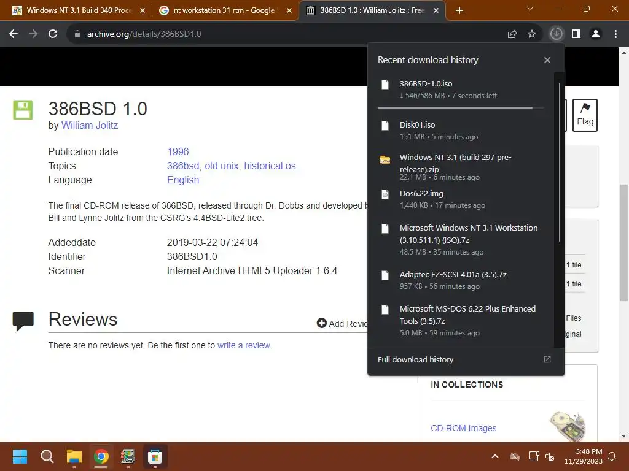Click the English language link
Viewport: 629px width, 471px height.
click(183, 180)
